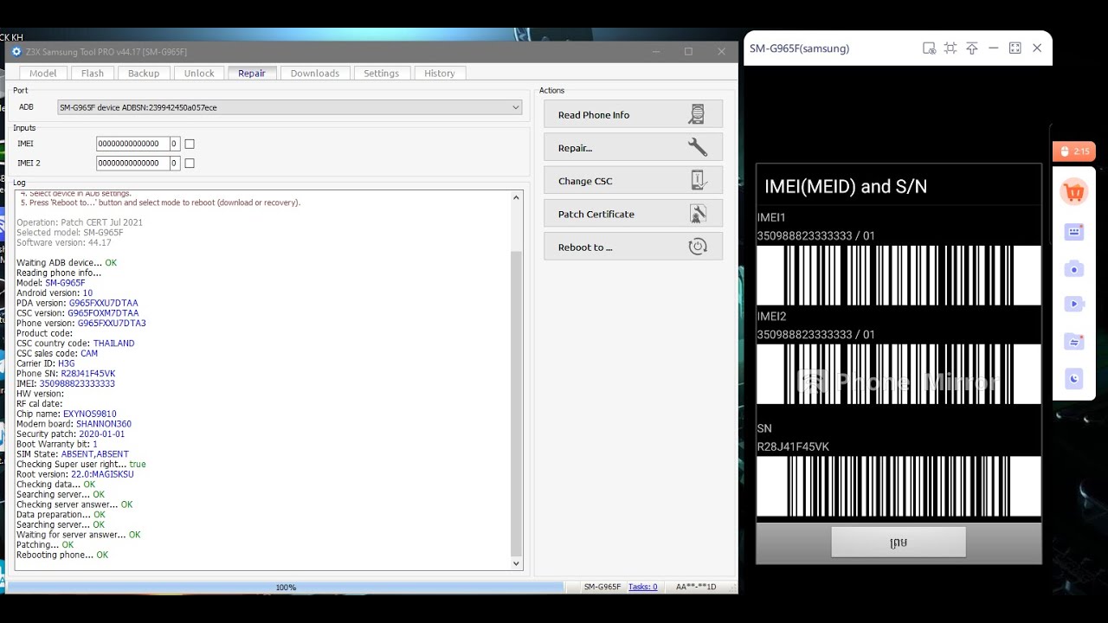Open the Tasks: 0 link in status bar
1108x623 pixels.
coord(642,587)
